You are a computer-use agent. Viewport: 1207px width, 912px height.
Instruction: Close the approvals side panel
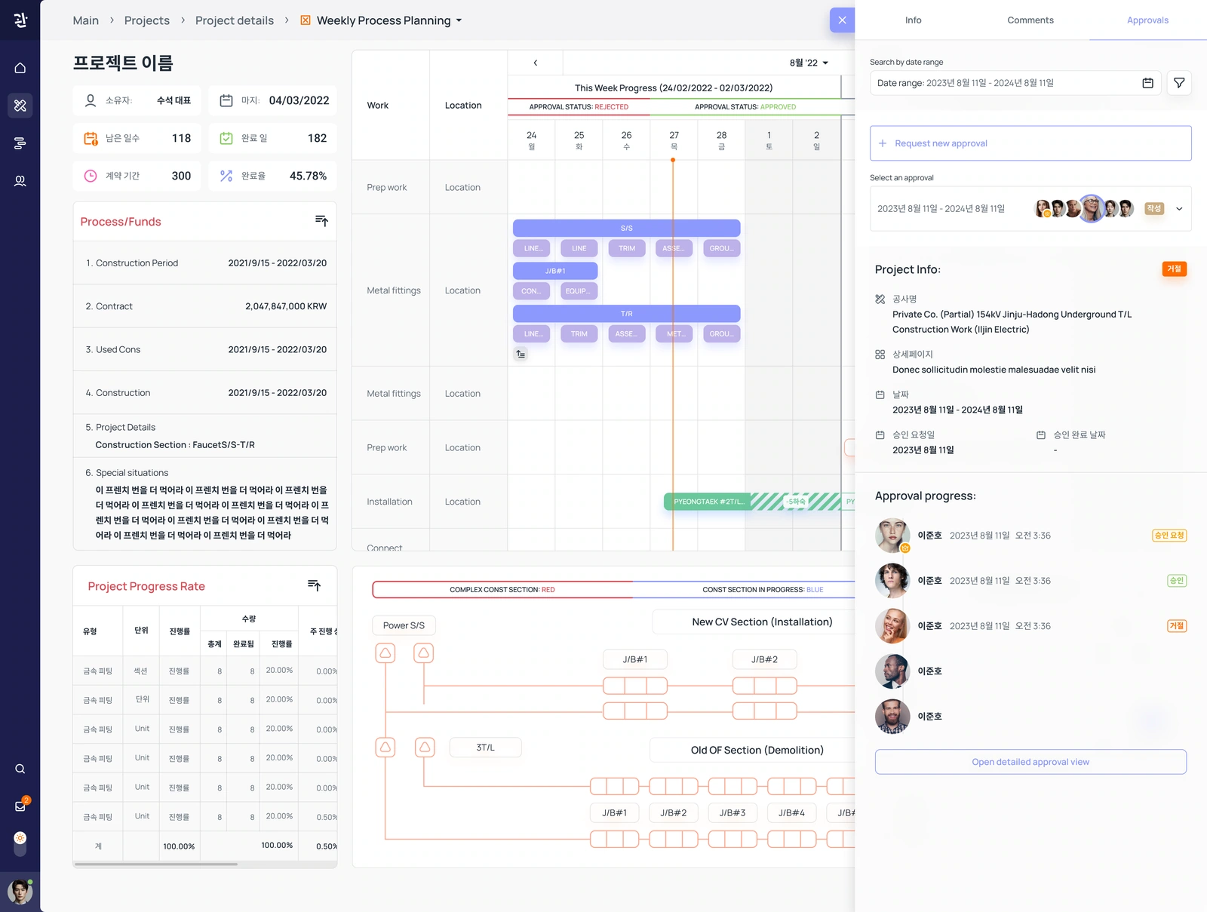click(842, 20)
